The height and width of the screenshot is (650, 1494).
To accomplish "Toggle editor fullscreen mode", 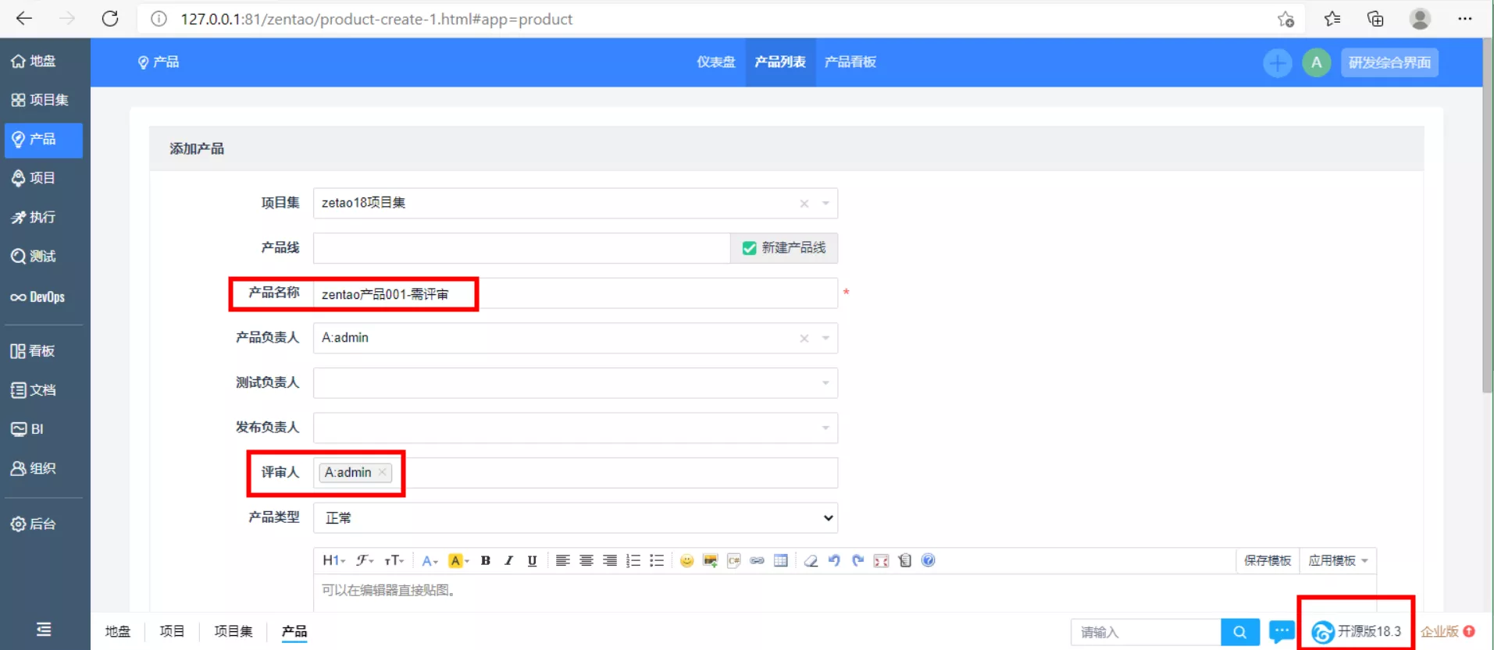I will 881,560.
